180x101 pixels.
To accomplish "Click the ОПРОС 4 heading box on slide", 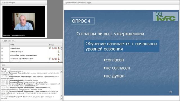I will pyautogui.click(x=83, y=21).
